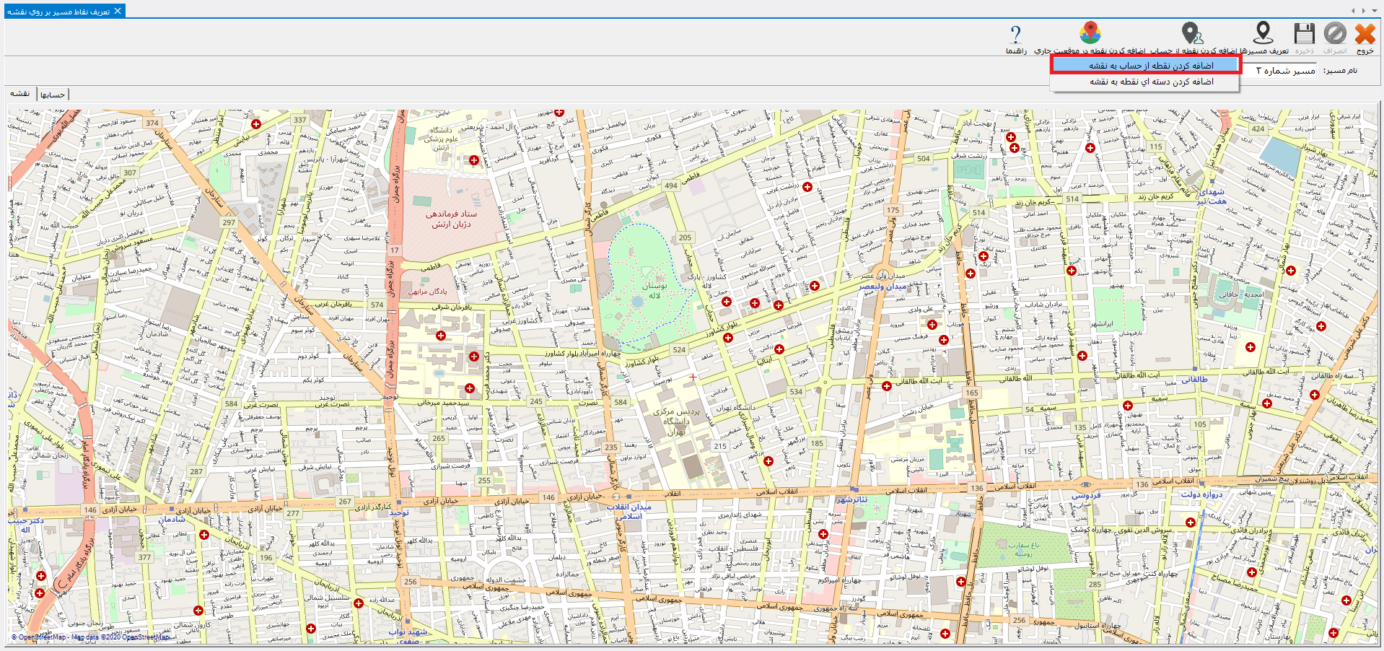
Task: Click the بوستان لاله park label on map
Action: pyautogui.click(x=654, y=290)
